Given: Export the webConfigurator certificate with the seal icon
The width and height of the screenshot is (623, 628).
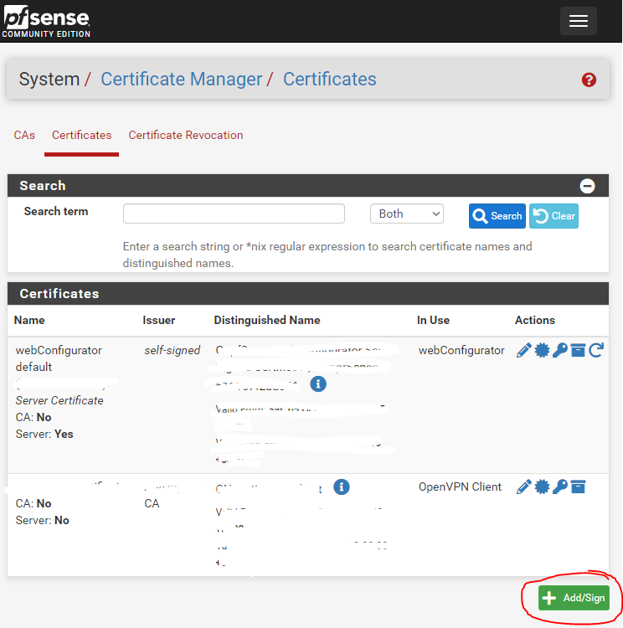Looking at the screenshot, I should click(x=542, y=350).
